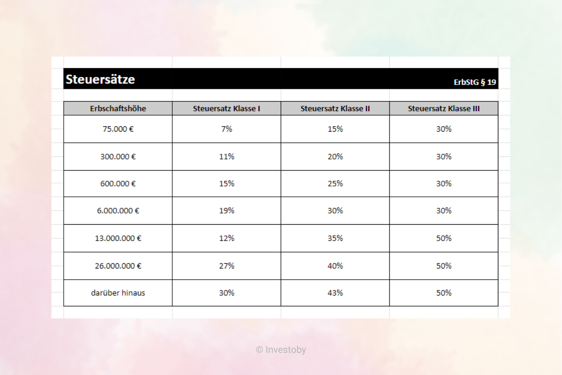This screenshot has height=375, width=562.
Task: Click the 35% tax rate cell
Action: point(335,238)
